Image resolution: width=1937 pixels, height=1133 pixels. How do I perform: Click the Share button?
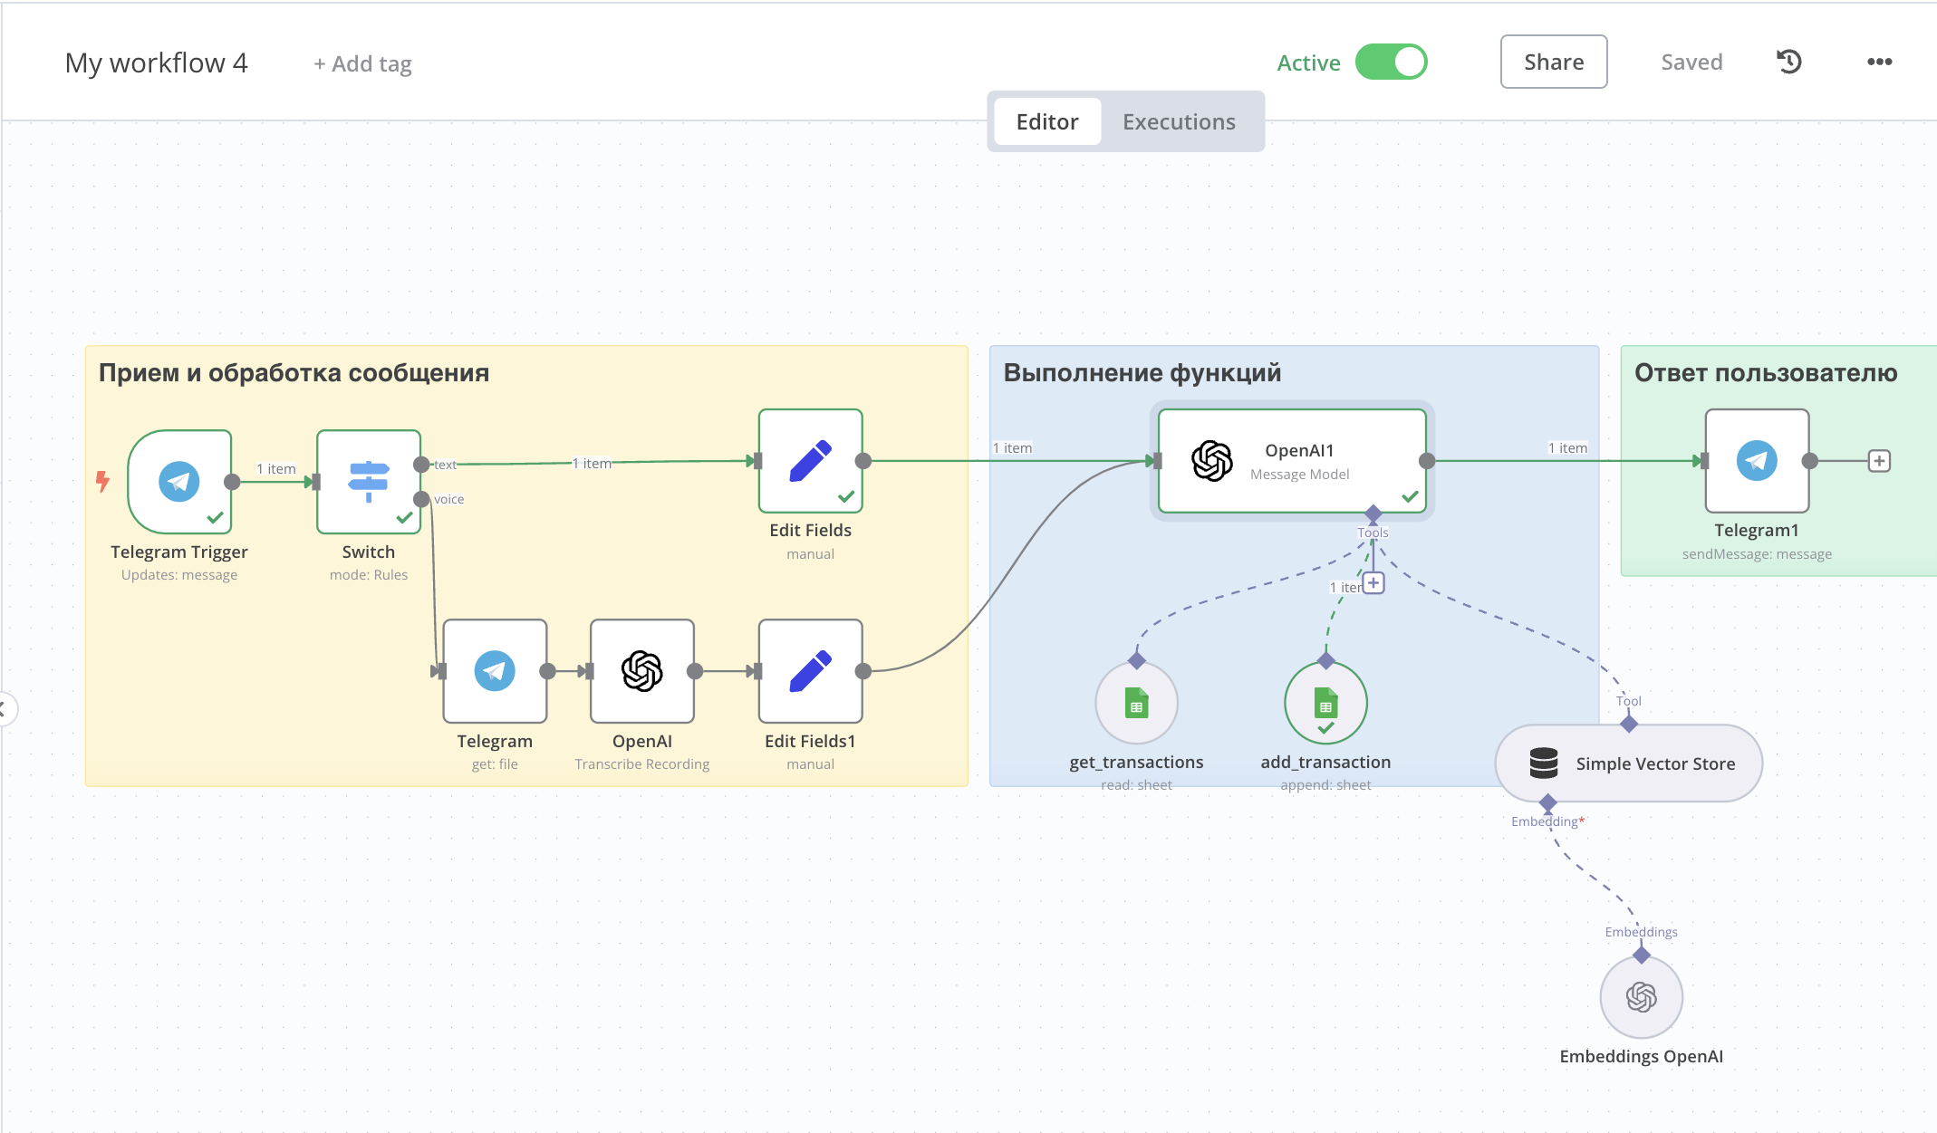point(1554,62)
